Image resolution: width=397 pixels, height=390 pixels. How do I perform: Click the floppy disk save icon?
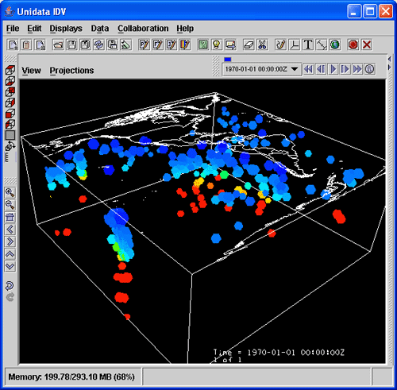(x=71, y=44)
